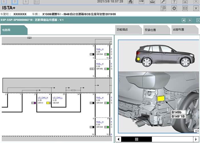Viewport: 200px width, 143px height.
Task: Open the 线脚布置 tab
Action: point(179,30)
